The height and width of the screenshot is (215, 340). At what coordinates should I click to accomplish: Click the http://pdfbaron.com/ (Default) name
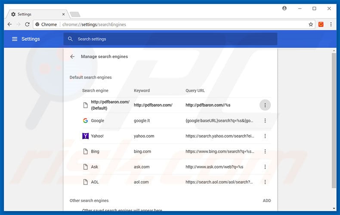110,105
